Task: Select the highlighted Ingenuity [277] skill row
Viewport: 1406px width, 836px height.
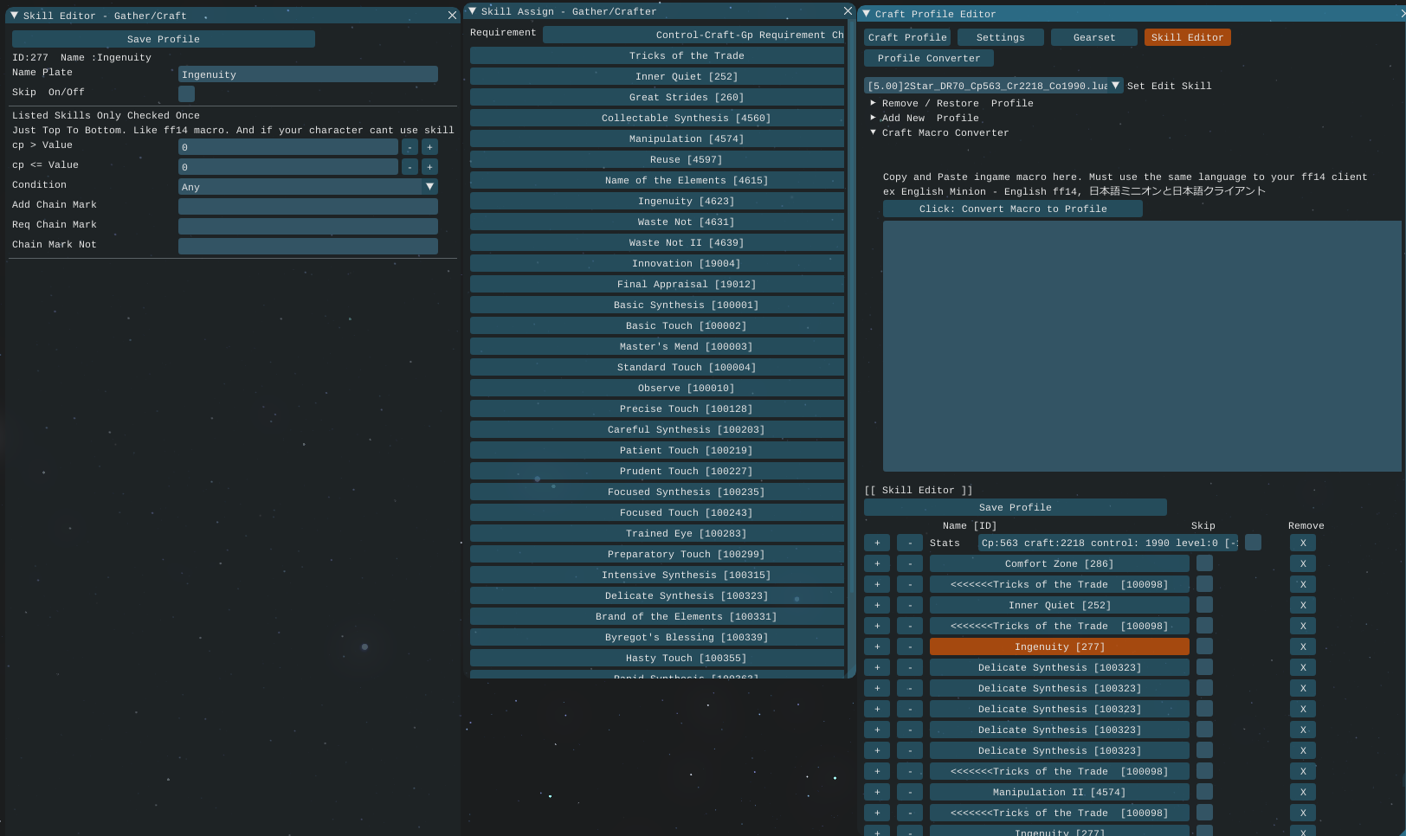Action: pos(1060,646)
